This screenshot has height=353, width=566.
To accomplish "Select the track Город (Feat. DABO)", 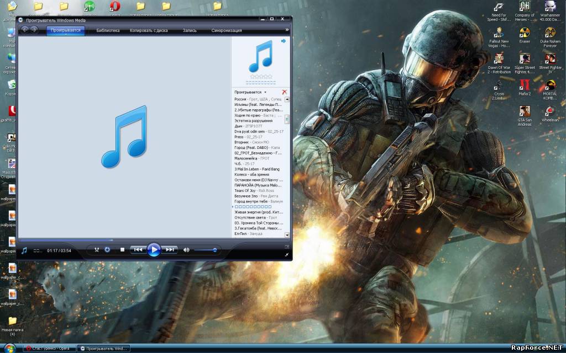I will tap(257, 148).
